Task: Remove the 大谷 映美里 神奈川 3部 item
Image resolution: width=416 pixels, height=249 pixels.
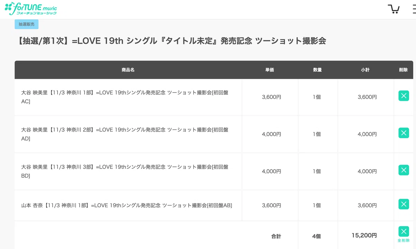Action: [404, 170]
